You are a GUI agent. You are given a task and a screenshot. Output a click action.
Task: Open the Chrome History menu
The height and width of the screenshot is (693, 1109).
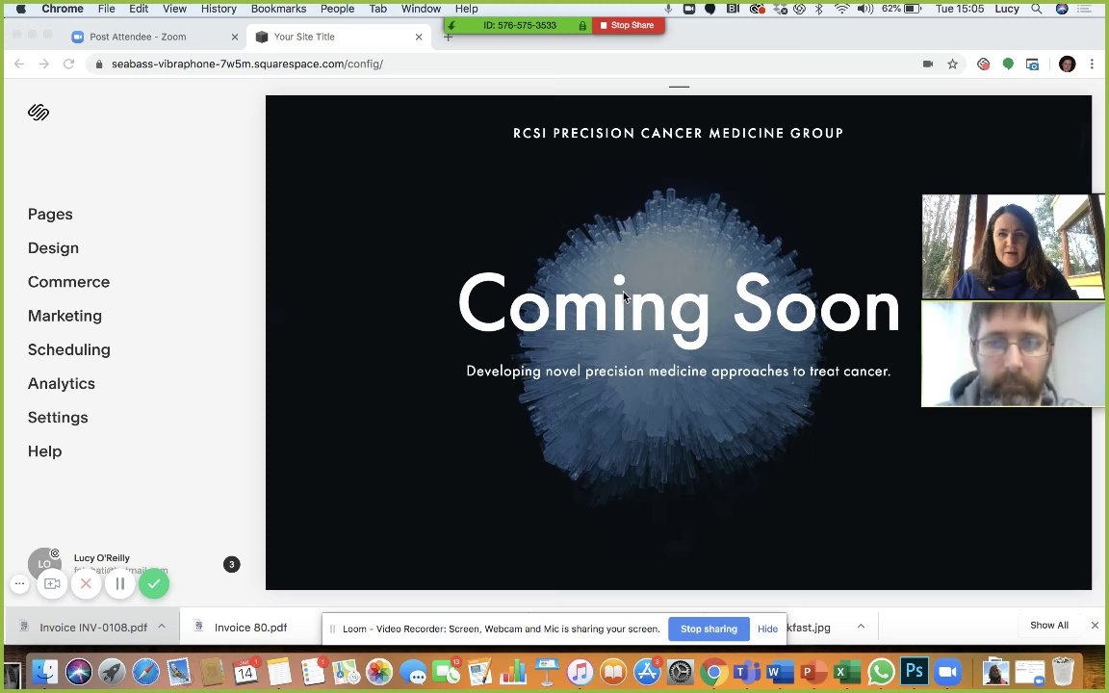[x=219, y=9]
